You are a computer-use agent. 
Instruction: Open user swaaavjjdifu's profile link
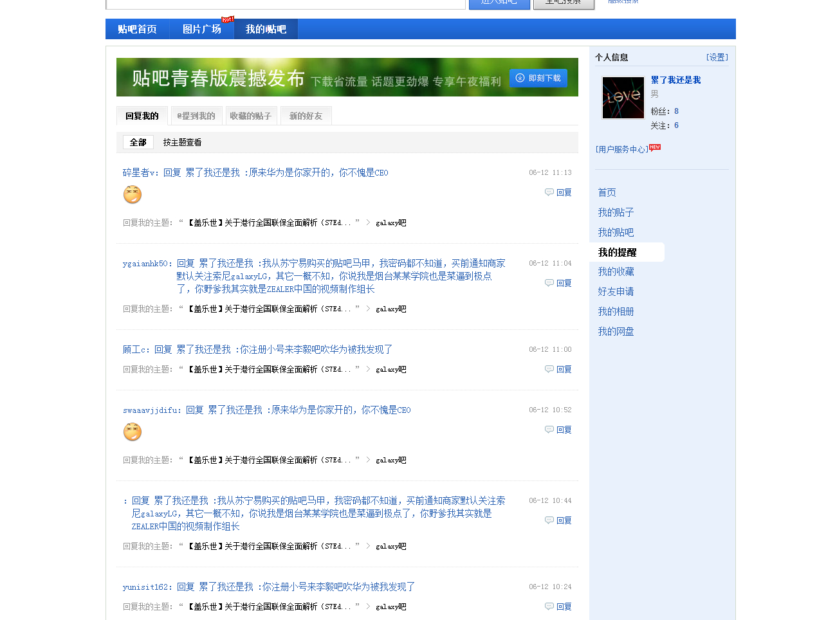151,410
